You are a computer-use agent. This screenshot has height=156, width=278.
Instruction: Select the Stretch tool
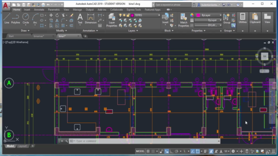click(51, 26)
